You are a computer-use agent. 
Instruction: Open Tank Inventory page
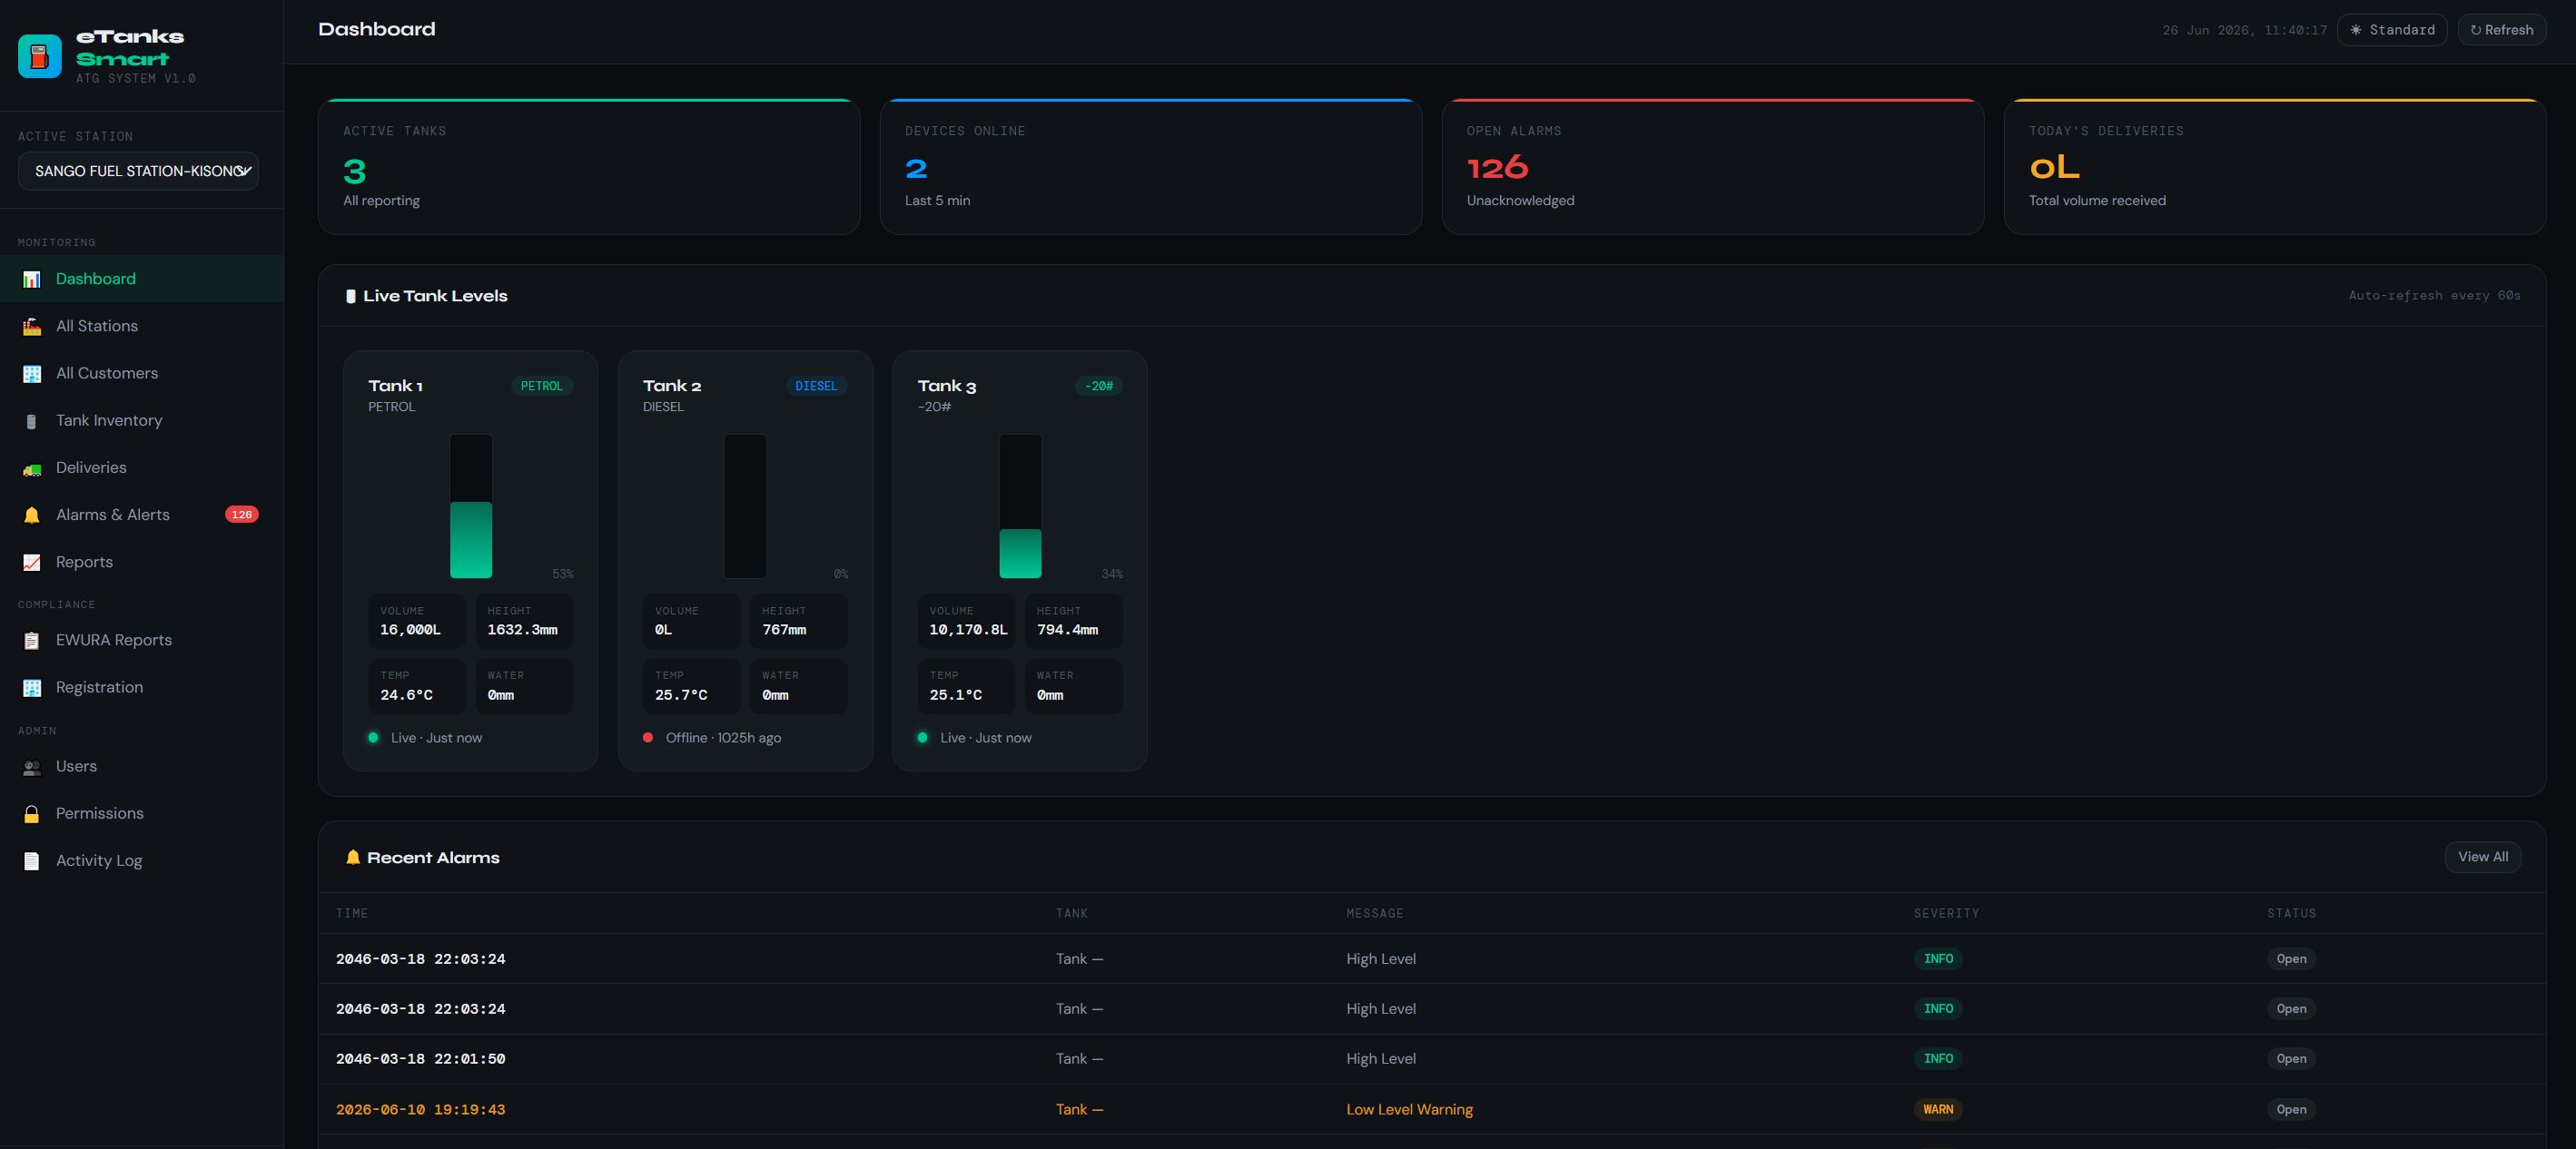point(142,420)
